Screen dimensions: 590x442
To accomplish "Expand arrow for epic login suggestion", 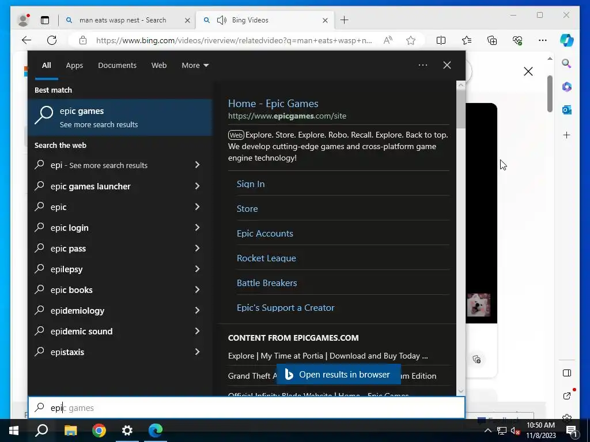I will [197, 227].
